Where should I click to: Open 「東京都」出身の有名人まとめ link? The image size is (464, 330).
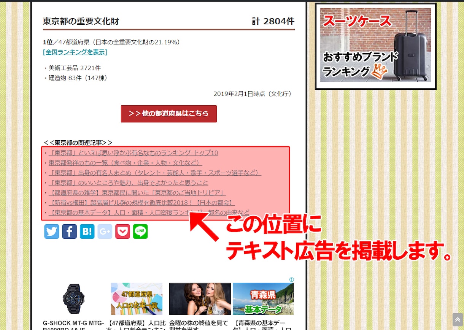[x=155, y=173]
